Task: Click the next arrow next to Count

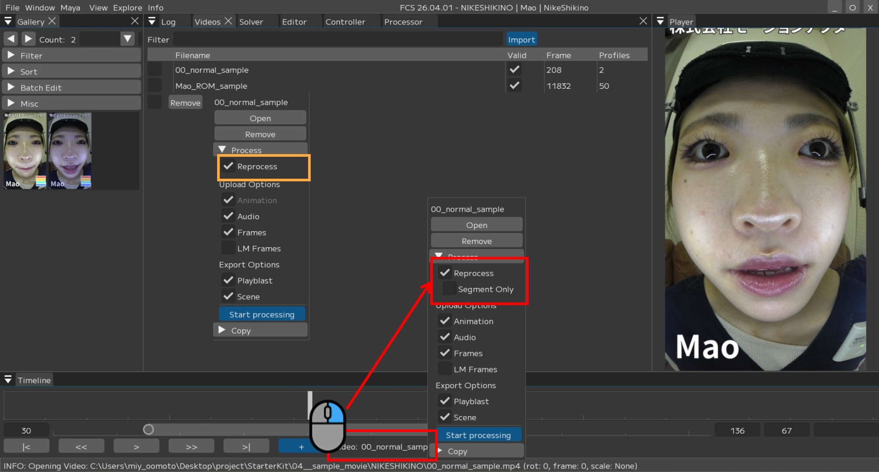Action: (x=28, y=39)
